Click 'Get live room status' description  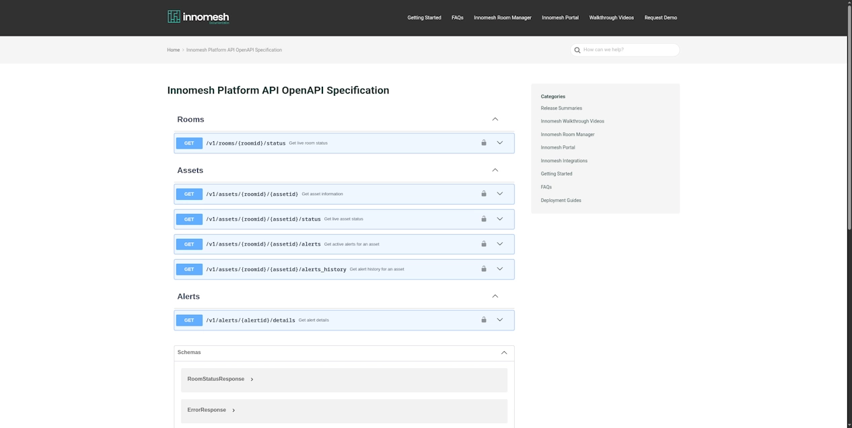[308, 143]
